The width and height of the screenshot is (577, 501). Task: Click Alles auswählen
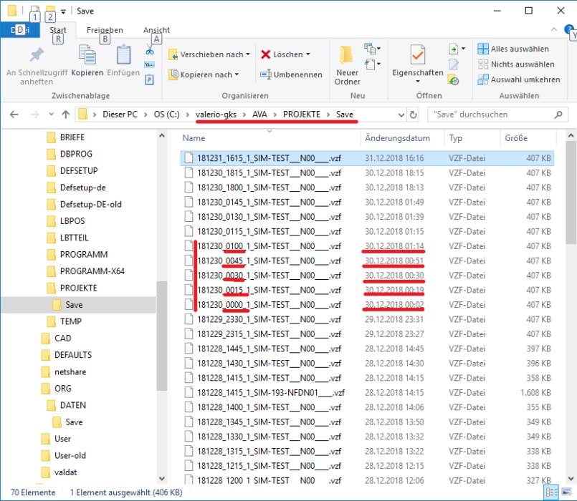(513, 49)
